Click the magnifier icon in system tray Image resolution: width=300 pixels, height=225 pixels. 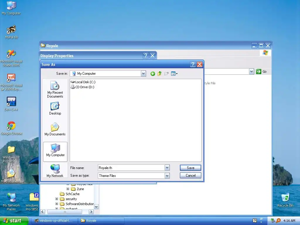coord(278,221)
